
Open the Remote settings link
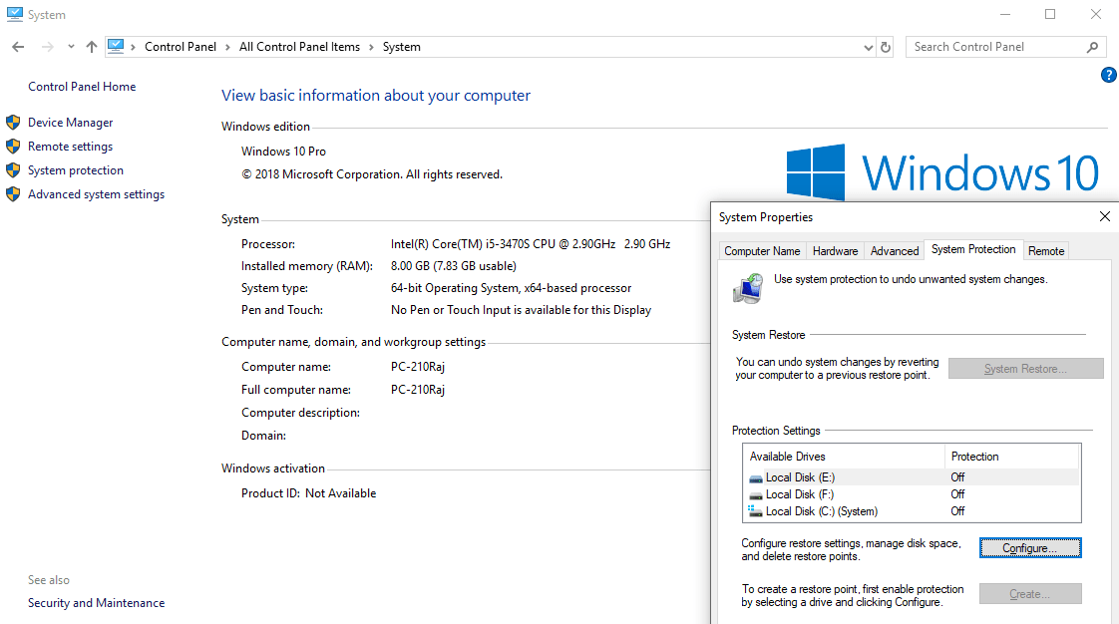[x=70, y=147]
